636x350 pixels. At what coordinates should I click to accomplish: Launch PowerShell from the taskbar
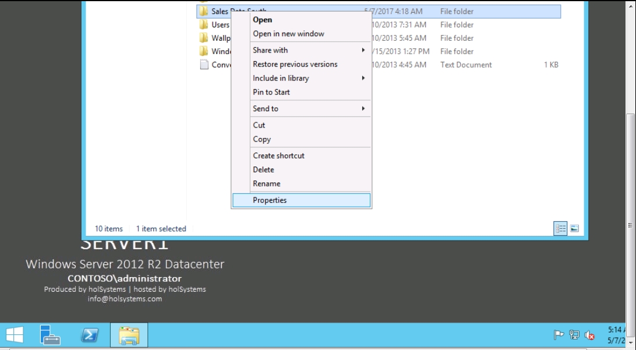tap(87, 335)
